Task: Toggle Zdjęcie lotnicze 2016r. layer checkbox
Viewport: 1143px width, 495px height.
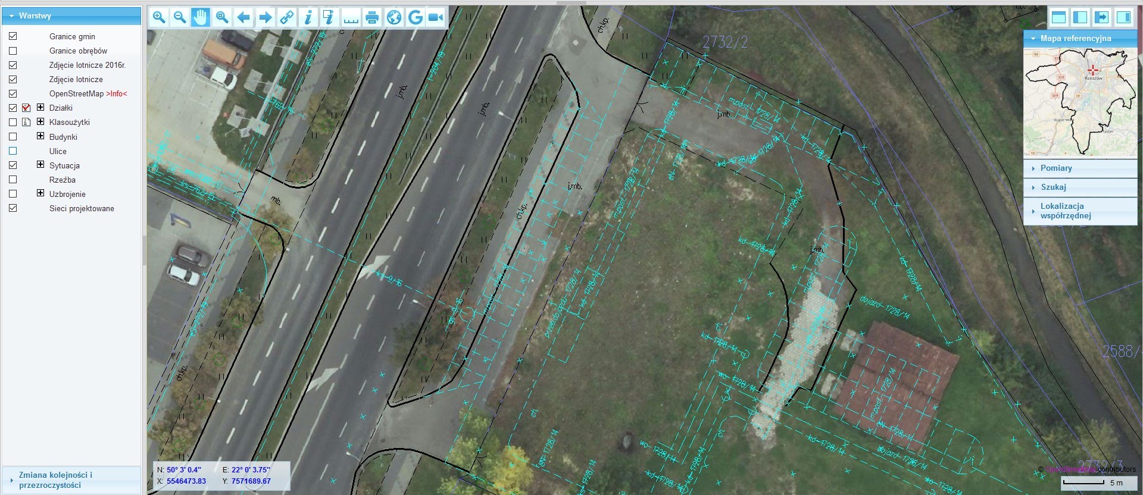Action: click(13, 65)
